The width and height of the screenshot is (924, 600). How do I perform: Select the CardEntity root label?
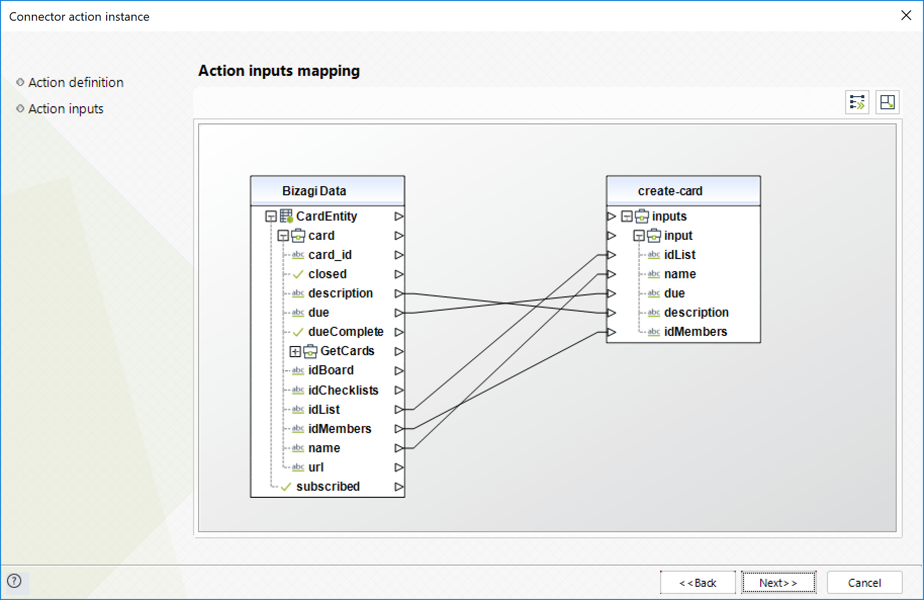click(x=327, y=216)
